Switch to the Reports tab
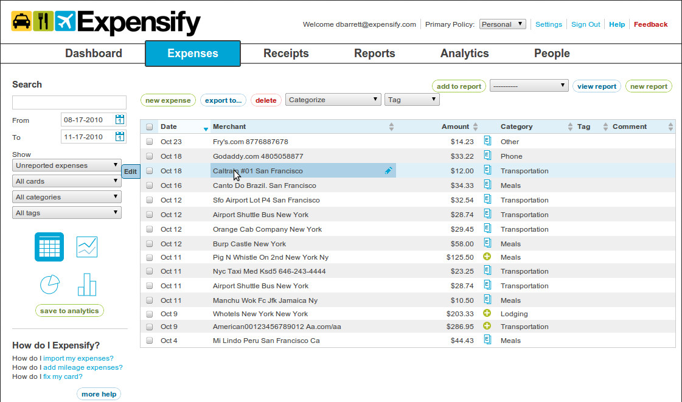The image size is (682, 402). [374, 53]
